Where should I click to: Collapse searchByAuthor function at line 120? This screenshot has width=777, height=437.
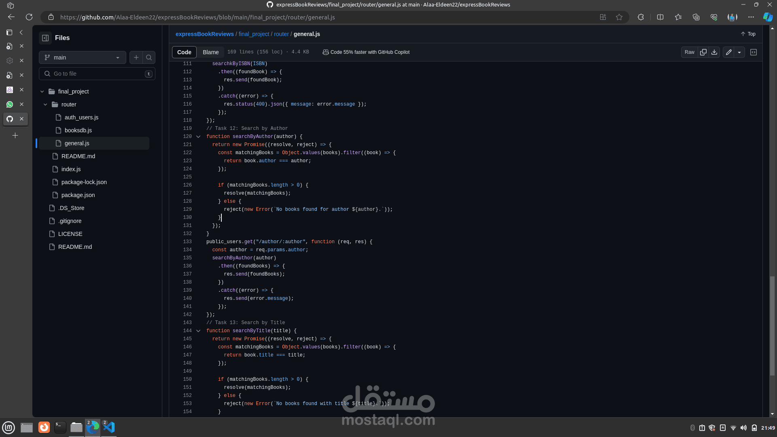[x=198, y=137]
